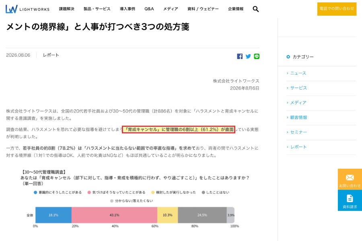Open the サービス category link

[x=298, y=88]
